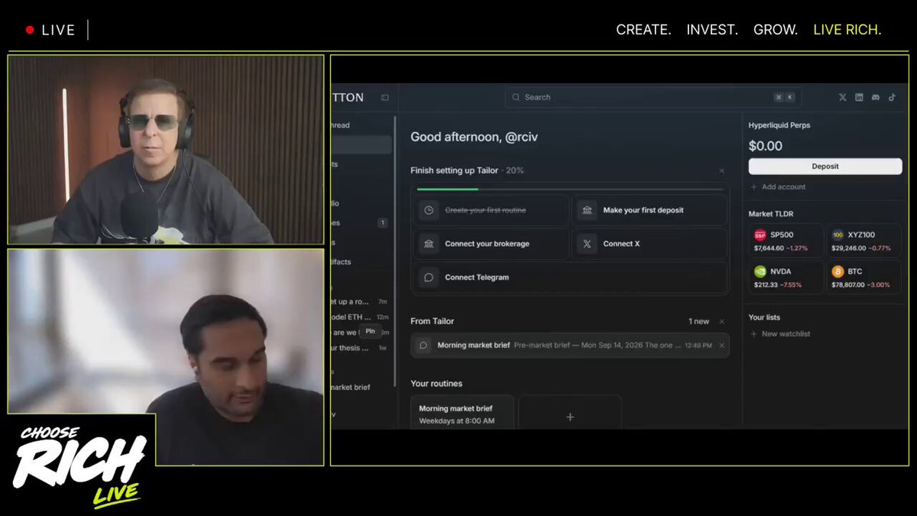Dismiss the Finish setting up Tailor panel

pos(721,170)
